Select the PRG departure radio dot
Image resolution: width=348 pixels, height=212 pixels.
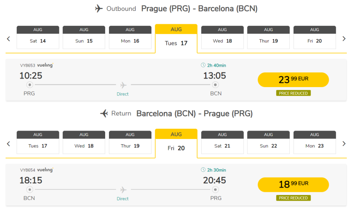pos(30,85)
